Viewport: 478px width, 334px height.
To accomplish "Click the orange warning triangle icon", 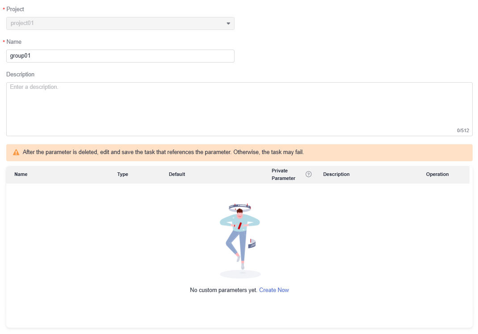I will 16,152.
